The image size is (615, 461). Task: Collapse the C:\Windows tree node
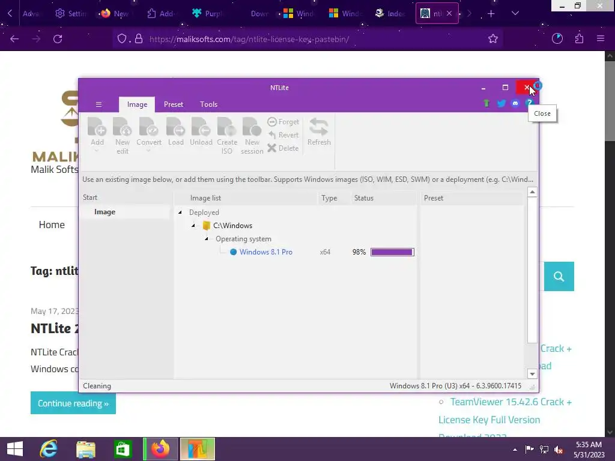point(193,226)
